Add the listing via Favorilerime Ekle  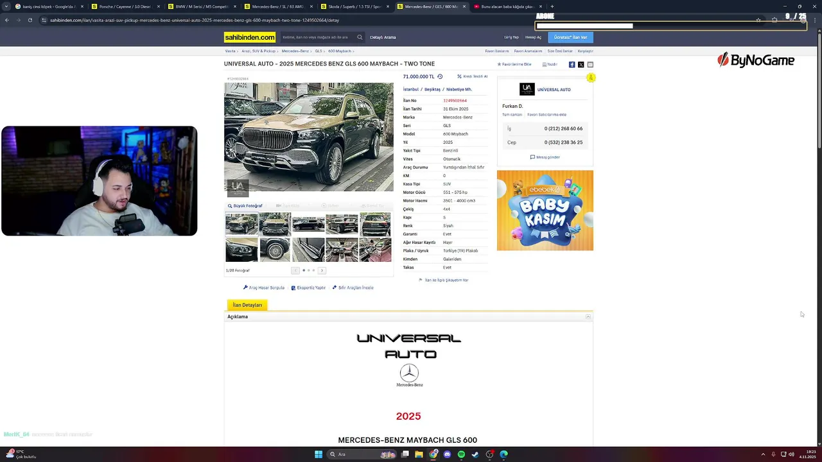tap(514, 64)
